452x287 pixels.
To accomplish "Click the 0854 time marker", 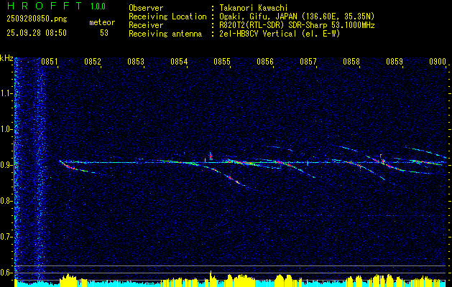I will click(179, 61).
